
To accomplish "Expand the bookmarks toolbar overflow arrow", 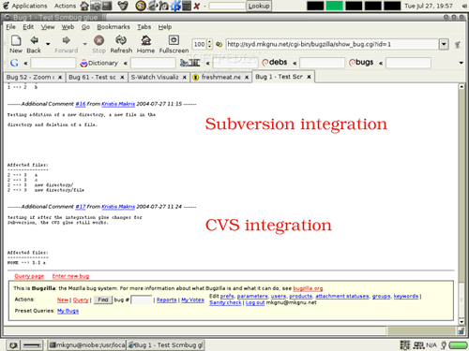I will 461,63.
